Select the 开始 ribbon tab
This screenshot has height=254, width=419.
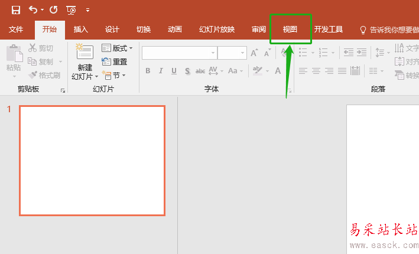tap(50, 30)
